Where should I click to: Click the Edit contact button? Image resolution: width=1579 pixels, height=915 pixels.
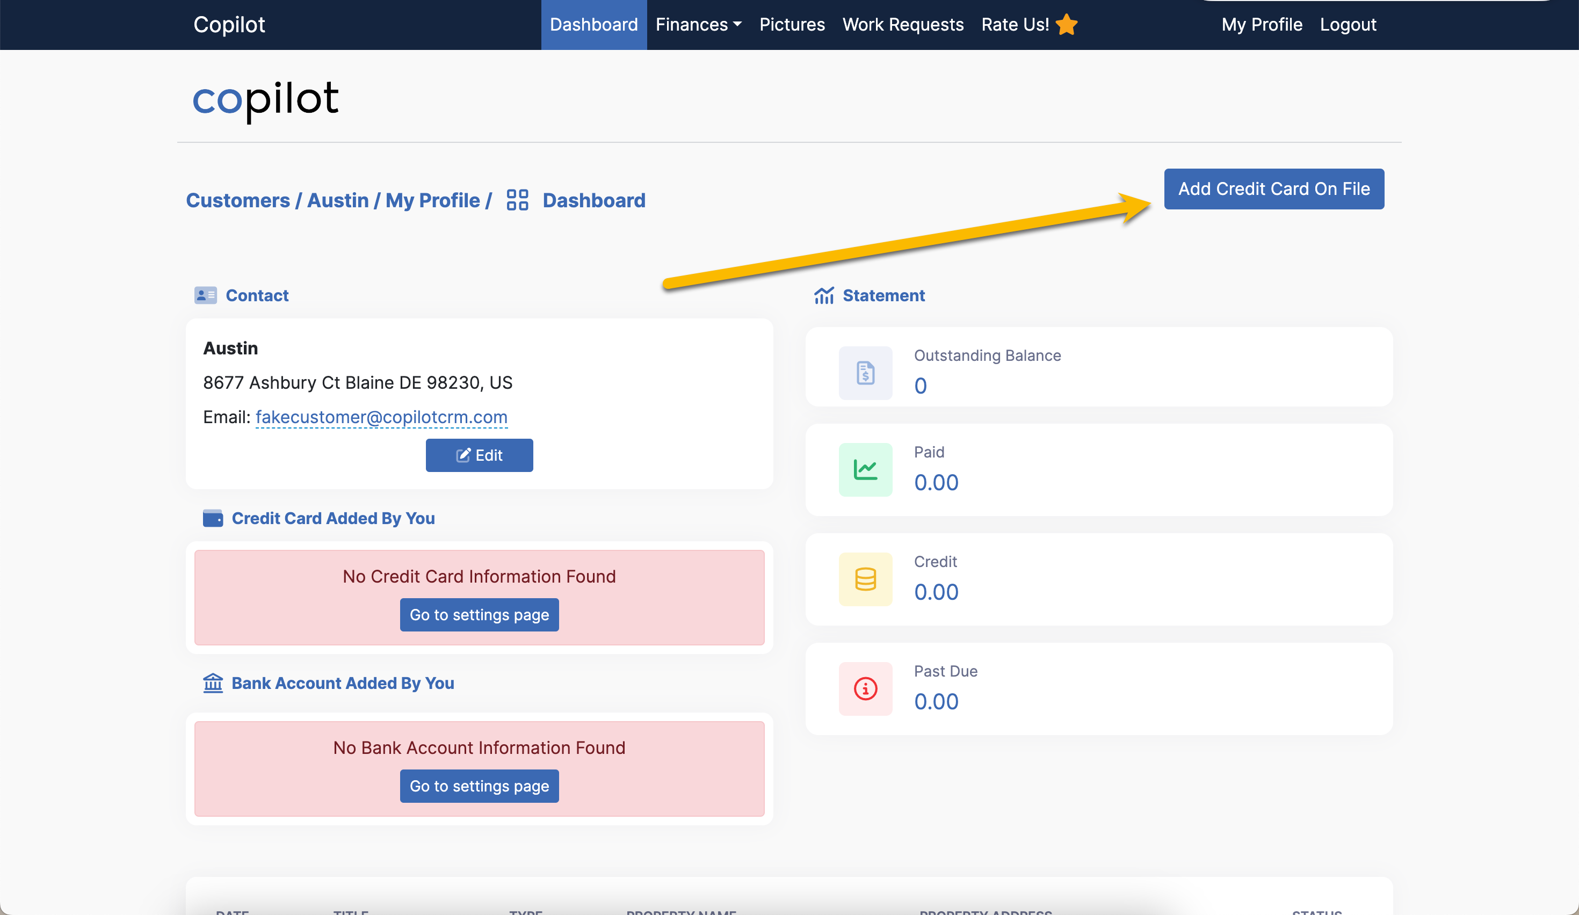click(479, 455)
